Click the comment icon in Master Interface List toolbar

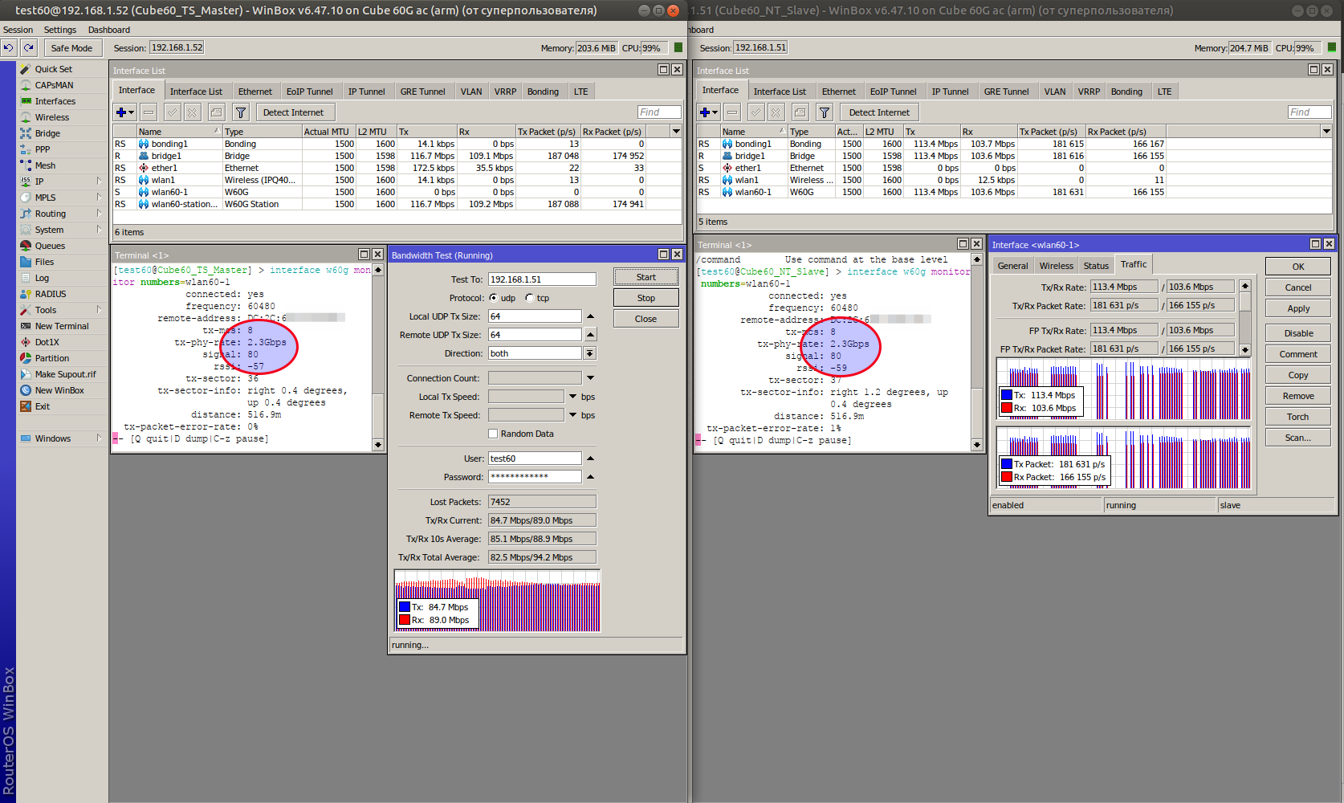[216, 112]
